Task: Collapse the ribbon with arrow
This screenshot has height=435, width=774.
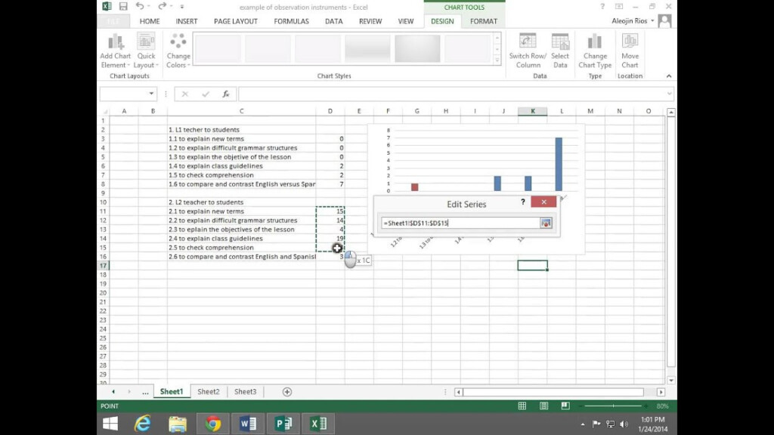Action: 669,76
